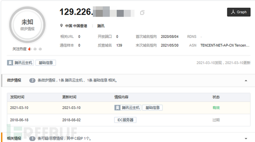Viewport: 255px width, 142px height.
Task: Click the 关注热度 label
Action: click(19, 49)
